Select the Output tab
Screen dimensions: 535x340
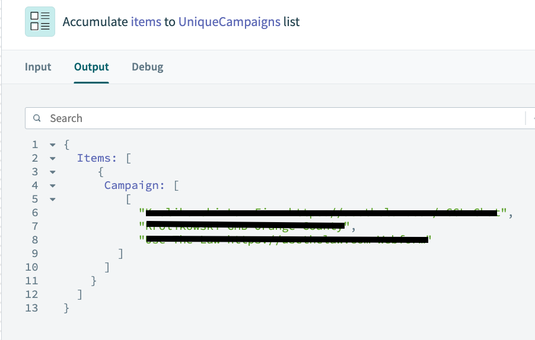click(x=91, y=67)
